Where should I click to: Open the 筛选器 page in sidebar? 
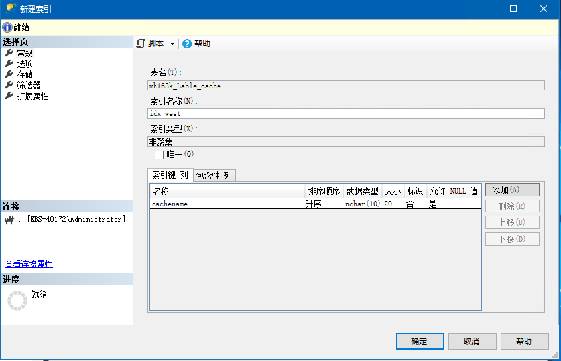(x=29, y=85)
